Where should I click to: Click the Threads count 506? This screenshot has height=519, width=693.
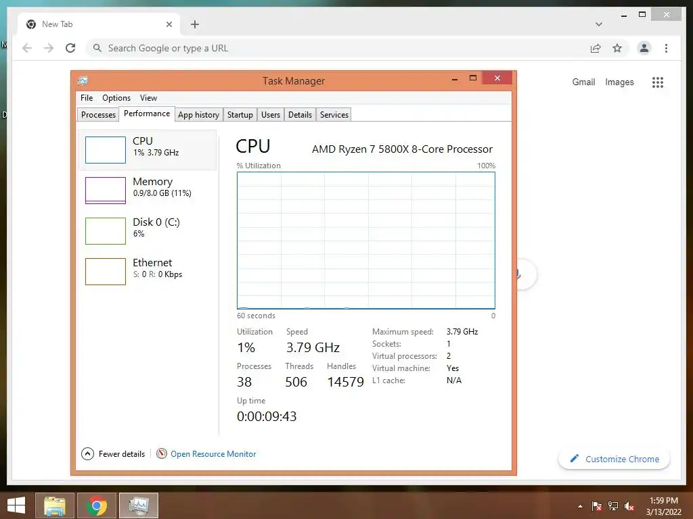296,382
